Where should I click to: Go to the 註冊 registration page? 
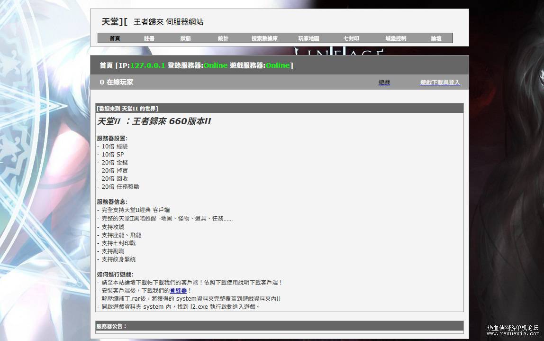(149, 38)
